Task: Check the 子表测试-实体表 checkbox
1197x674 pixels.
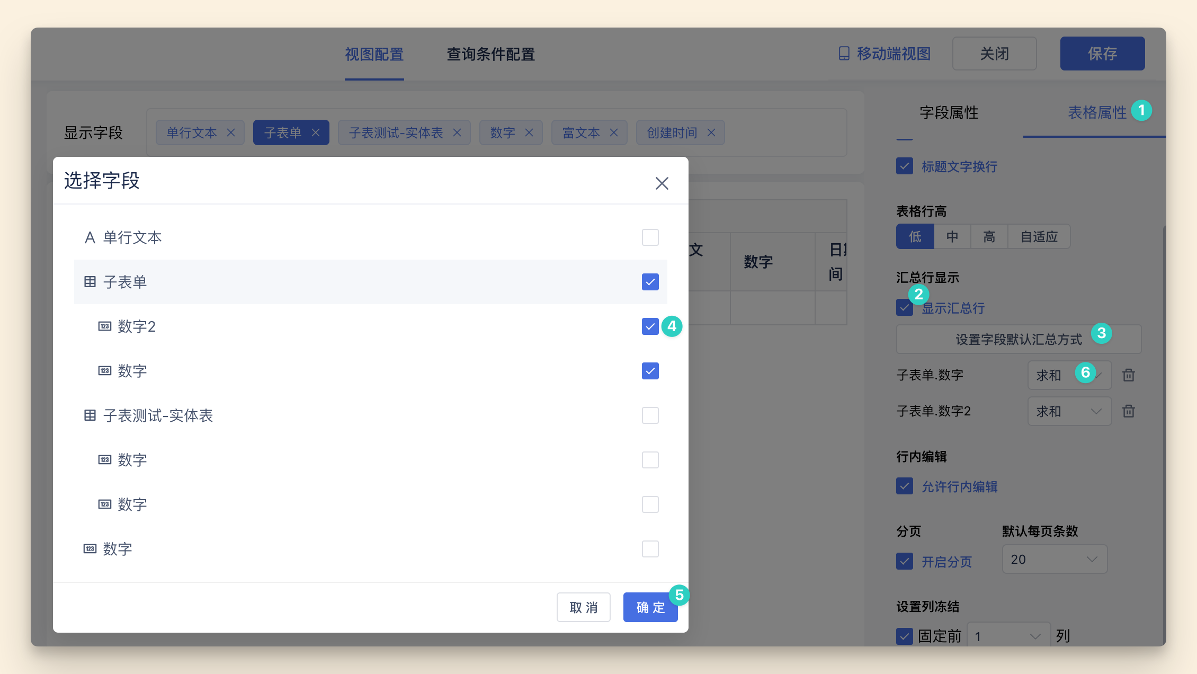Action: (650, 415)
